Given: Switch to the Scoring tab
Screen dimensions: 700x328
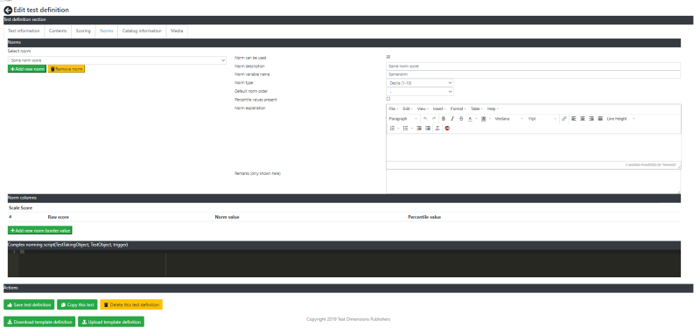Looking at the screenshot, I should (83, 31).
